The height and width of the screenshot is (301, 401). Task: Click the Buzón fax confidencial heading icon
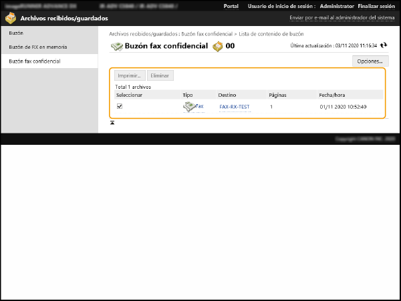pos(116,46)
